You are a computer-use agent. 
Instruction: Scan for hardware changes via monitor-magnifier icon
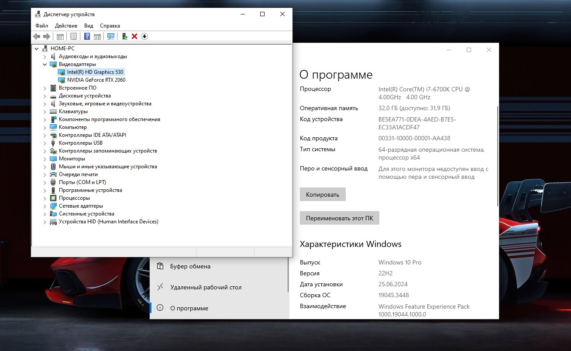(111, 36)
